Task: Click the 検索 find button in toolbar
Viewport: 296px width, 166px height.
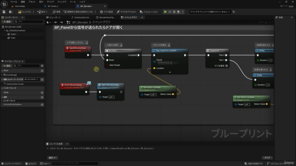Action: [x=56, y=12]
